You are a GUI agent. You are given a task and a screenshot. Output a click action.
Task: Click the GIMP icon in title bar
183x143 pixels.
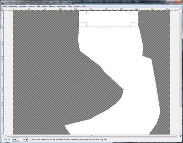(3, 2)
